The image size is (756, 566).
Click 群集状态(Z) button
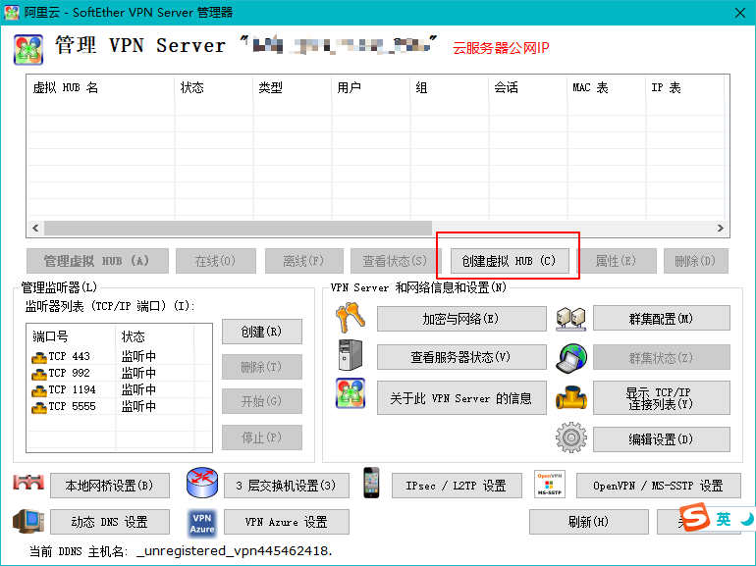tap(662, 357)
